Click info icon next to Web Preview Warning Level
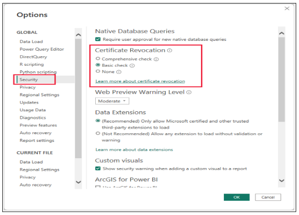 (x=189, y=92)
